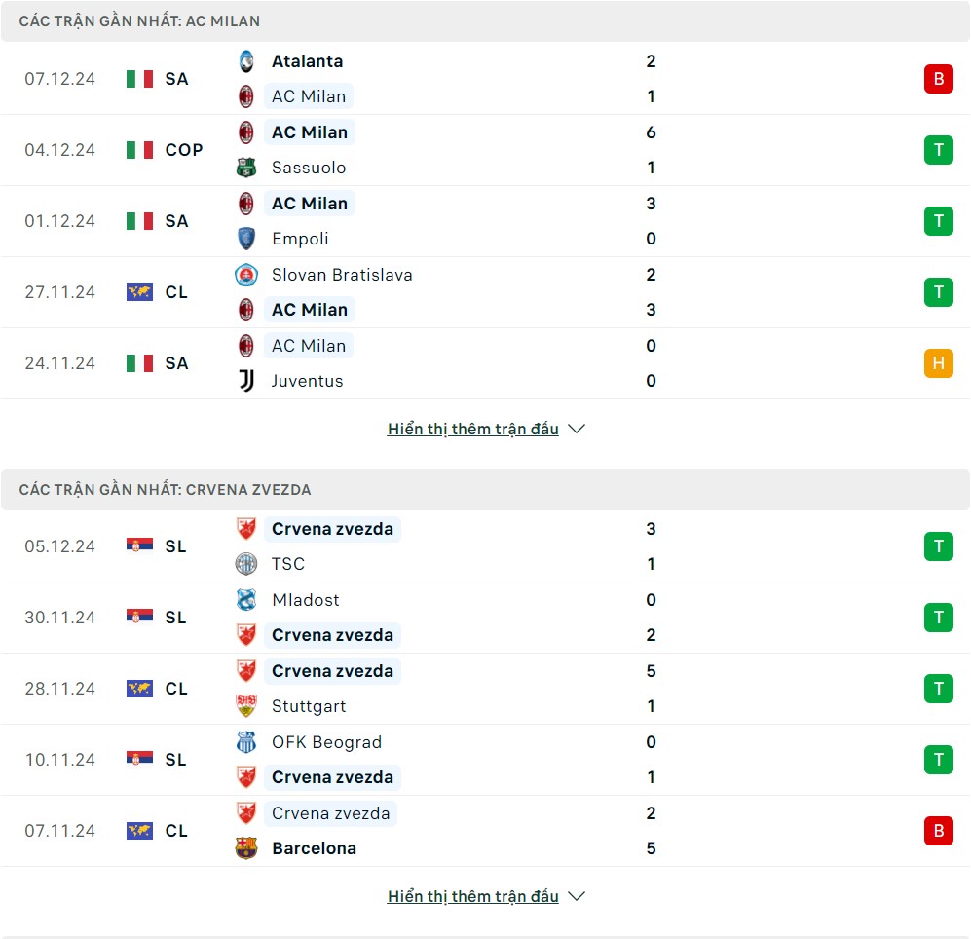
Task: Click the red B badge for Atalanta match
Action: 938,79
